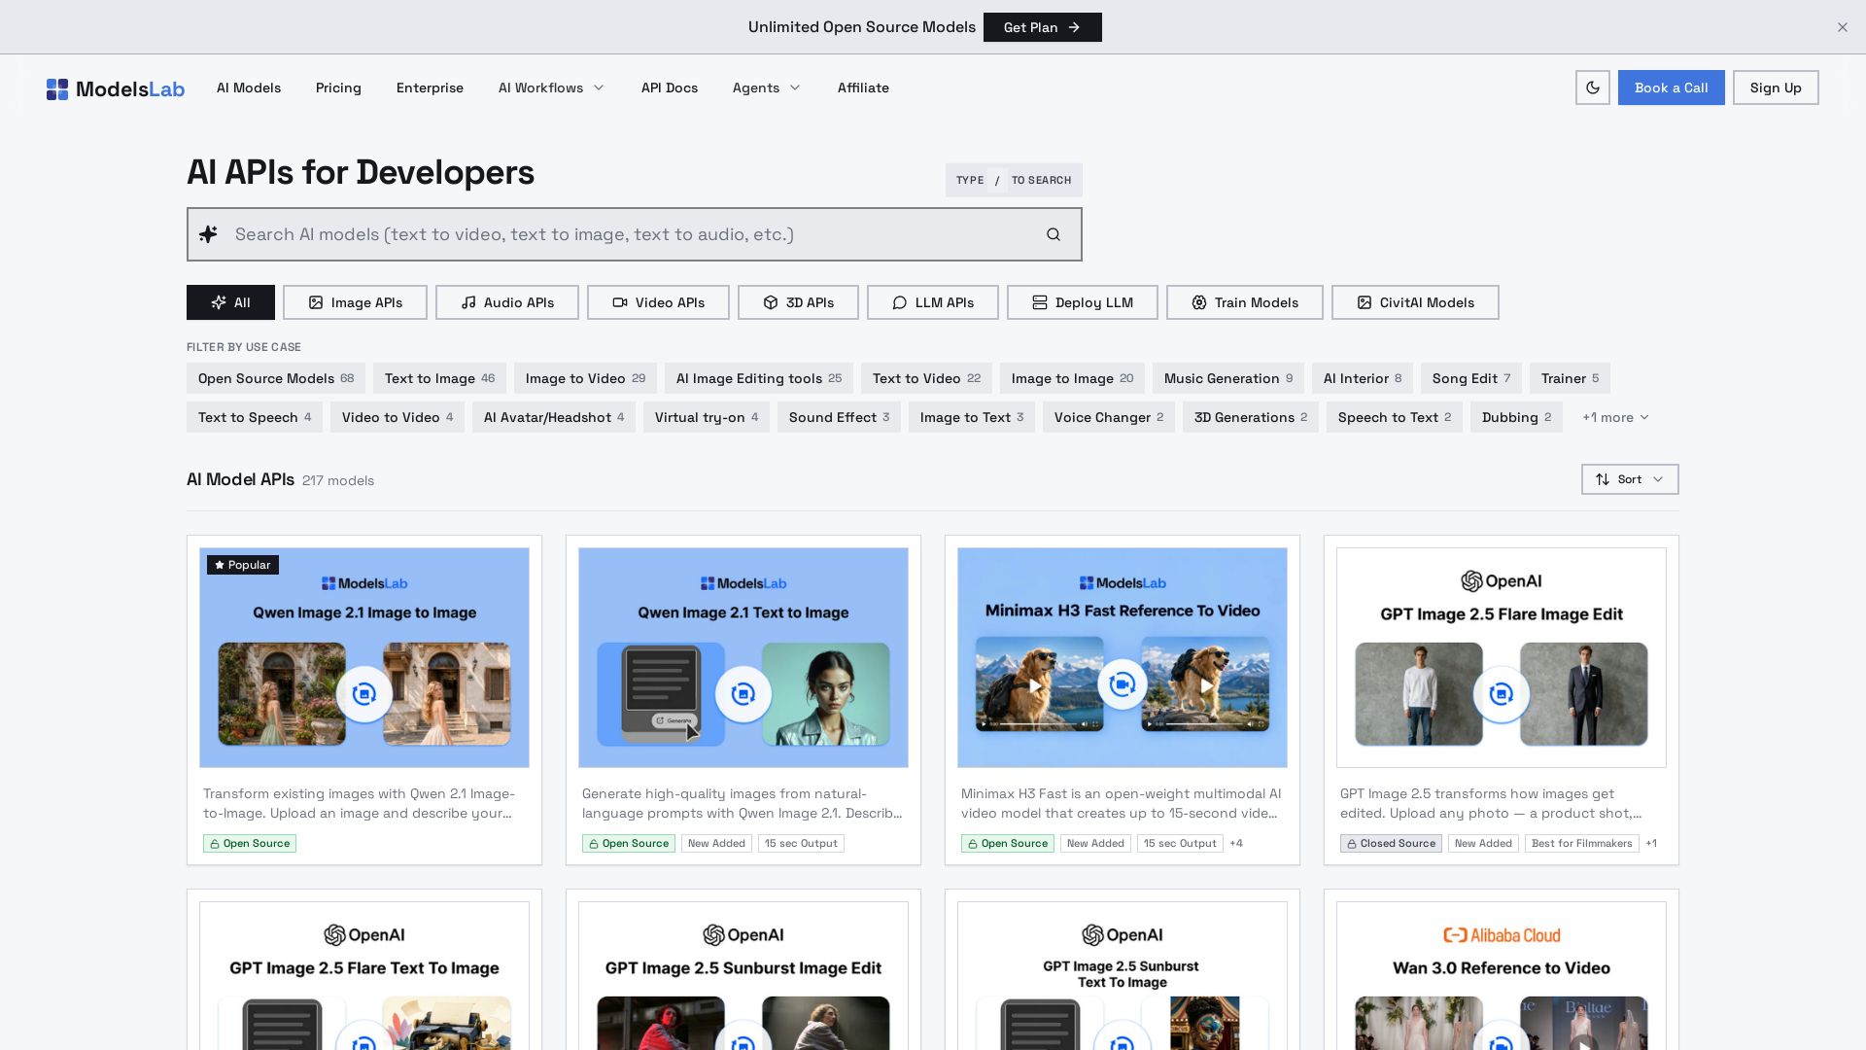Filter by AI Image Editing tools
The height and width of the screenshot is (1050, 1866).
tap(759, 378)
